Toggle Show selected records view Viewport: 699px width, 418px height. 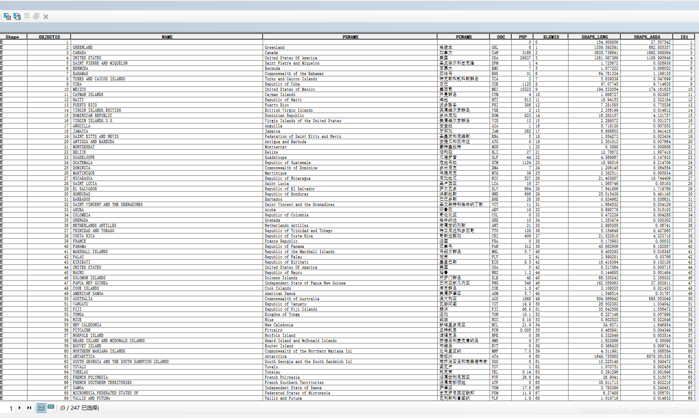[x=51, y=407]
